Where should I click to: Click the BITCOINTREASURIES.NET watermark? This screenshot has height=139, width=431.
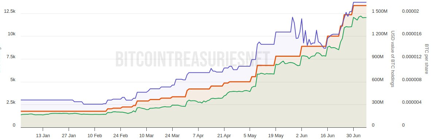pyautogui.click(x=192, y=59)
